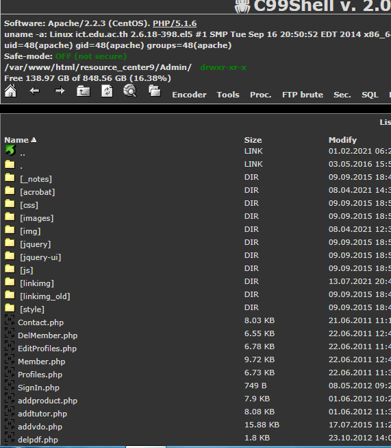Open the [js] directory

click(x=27, y=270)
